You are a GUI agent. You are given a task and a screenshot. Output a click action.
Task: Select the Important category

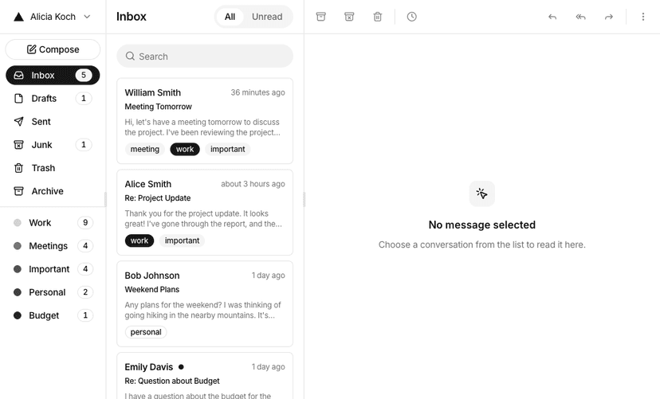pos(53,269)
